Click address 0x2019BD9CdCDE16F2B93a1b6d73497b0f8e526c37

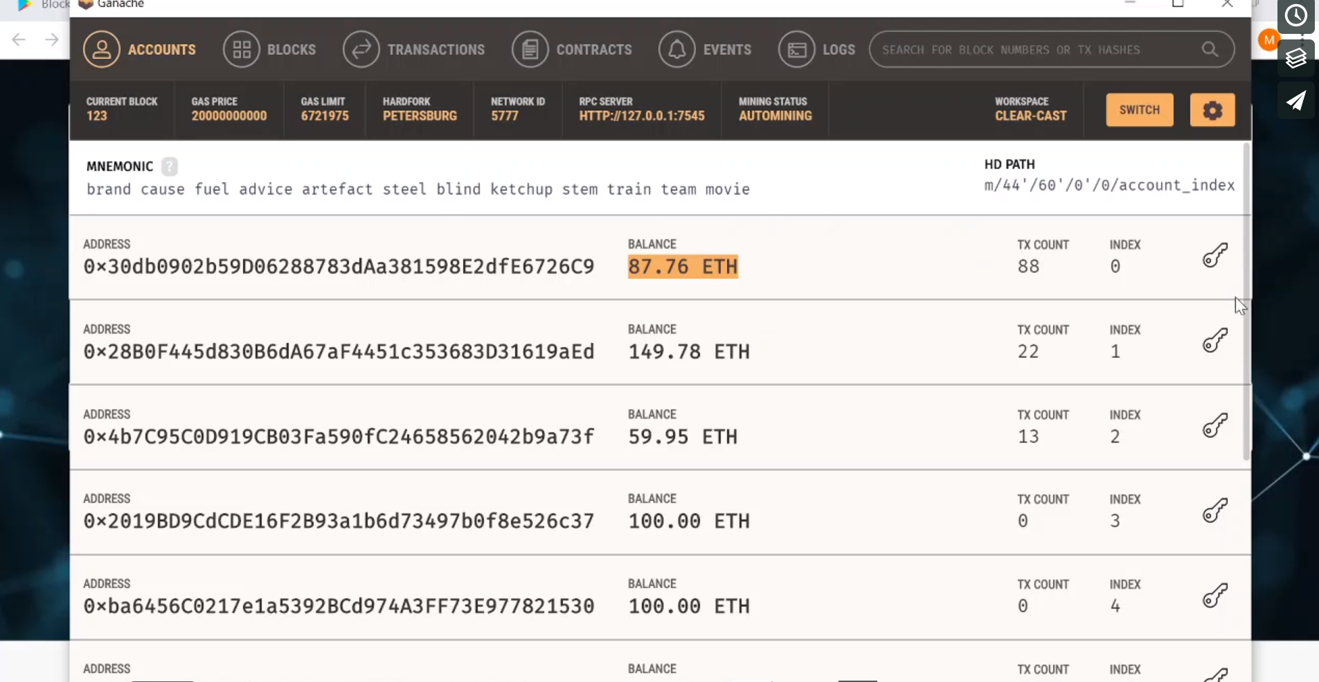pos(339,522)
